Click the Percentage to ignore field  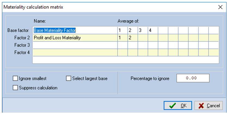[x=193, y=78]
